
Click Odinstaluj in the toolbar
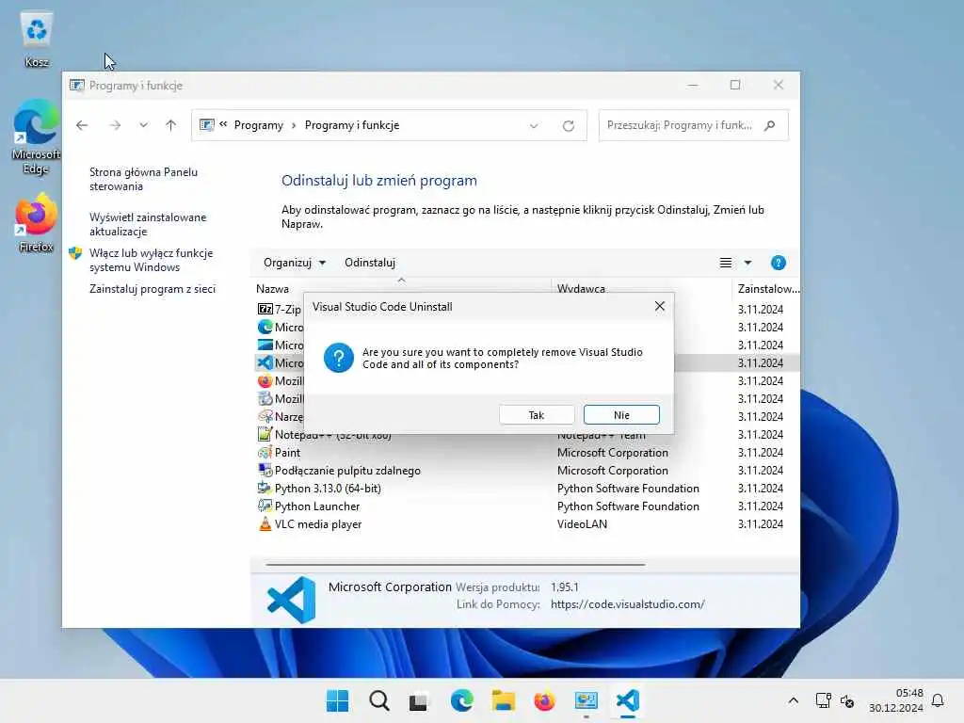(369, 263)
